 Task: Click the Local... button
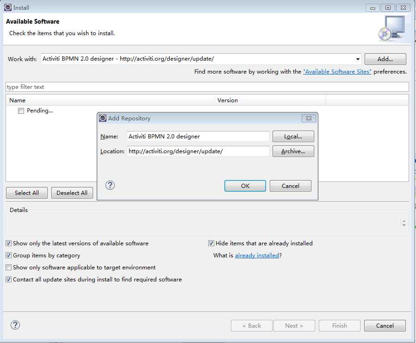pos(293,137)
